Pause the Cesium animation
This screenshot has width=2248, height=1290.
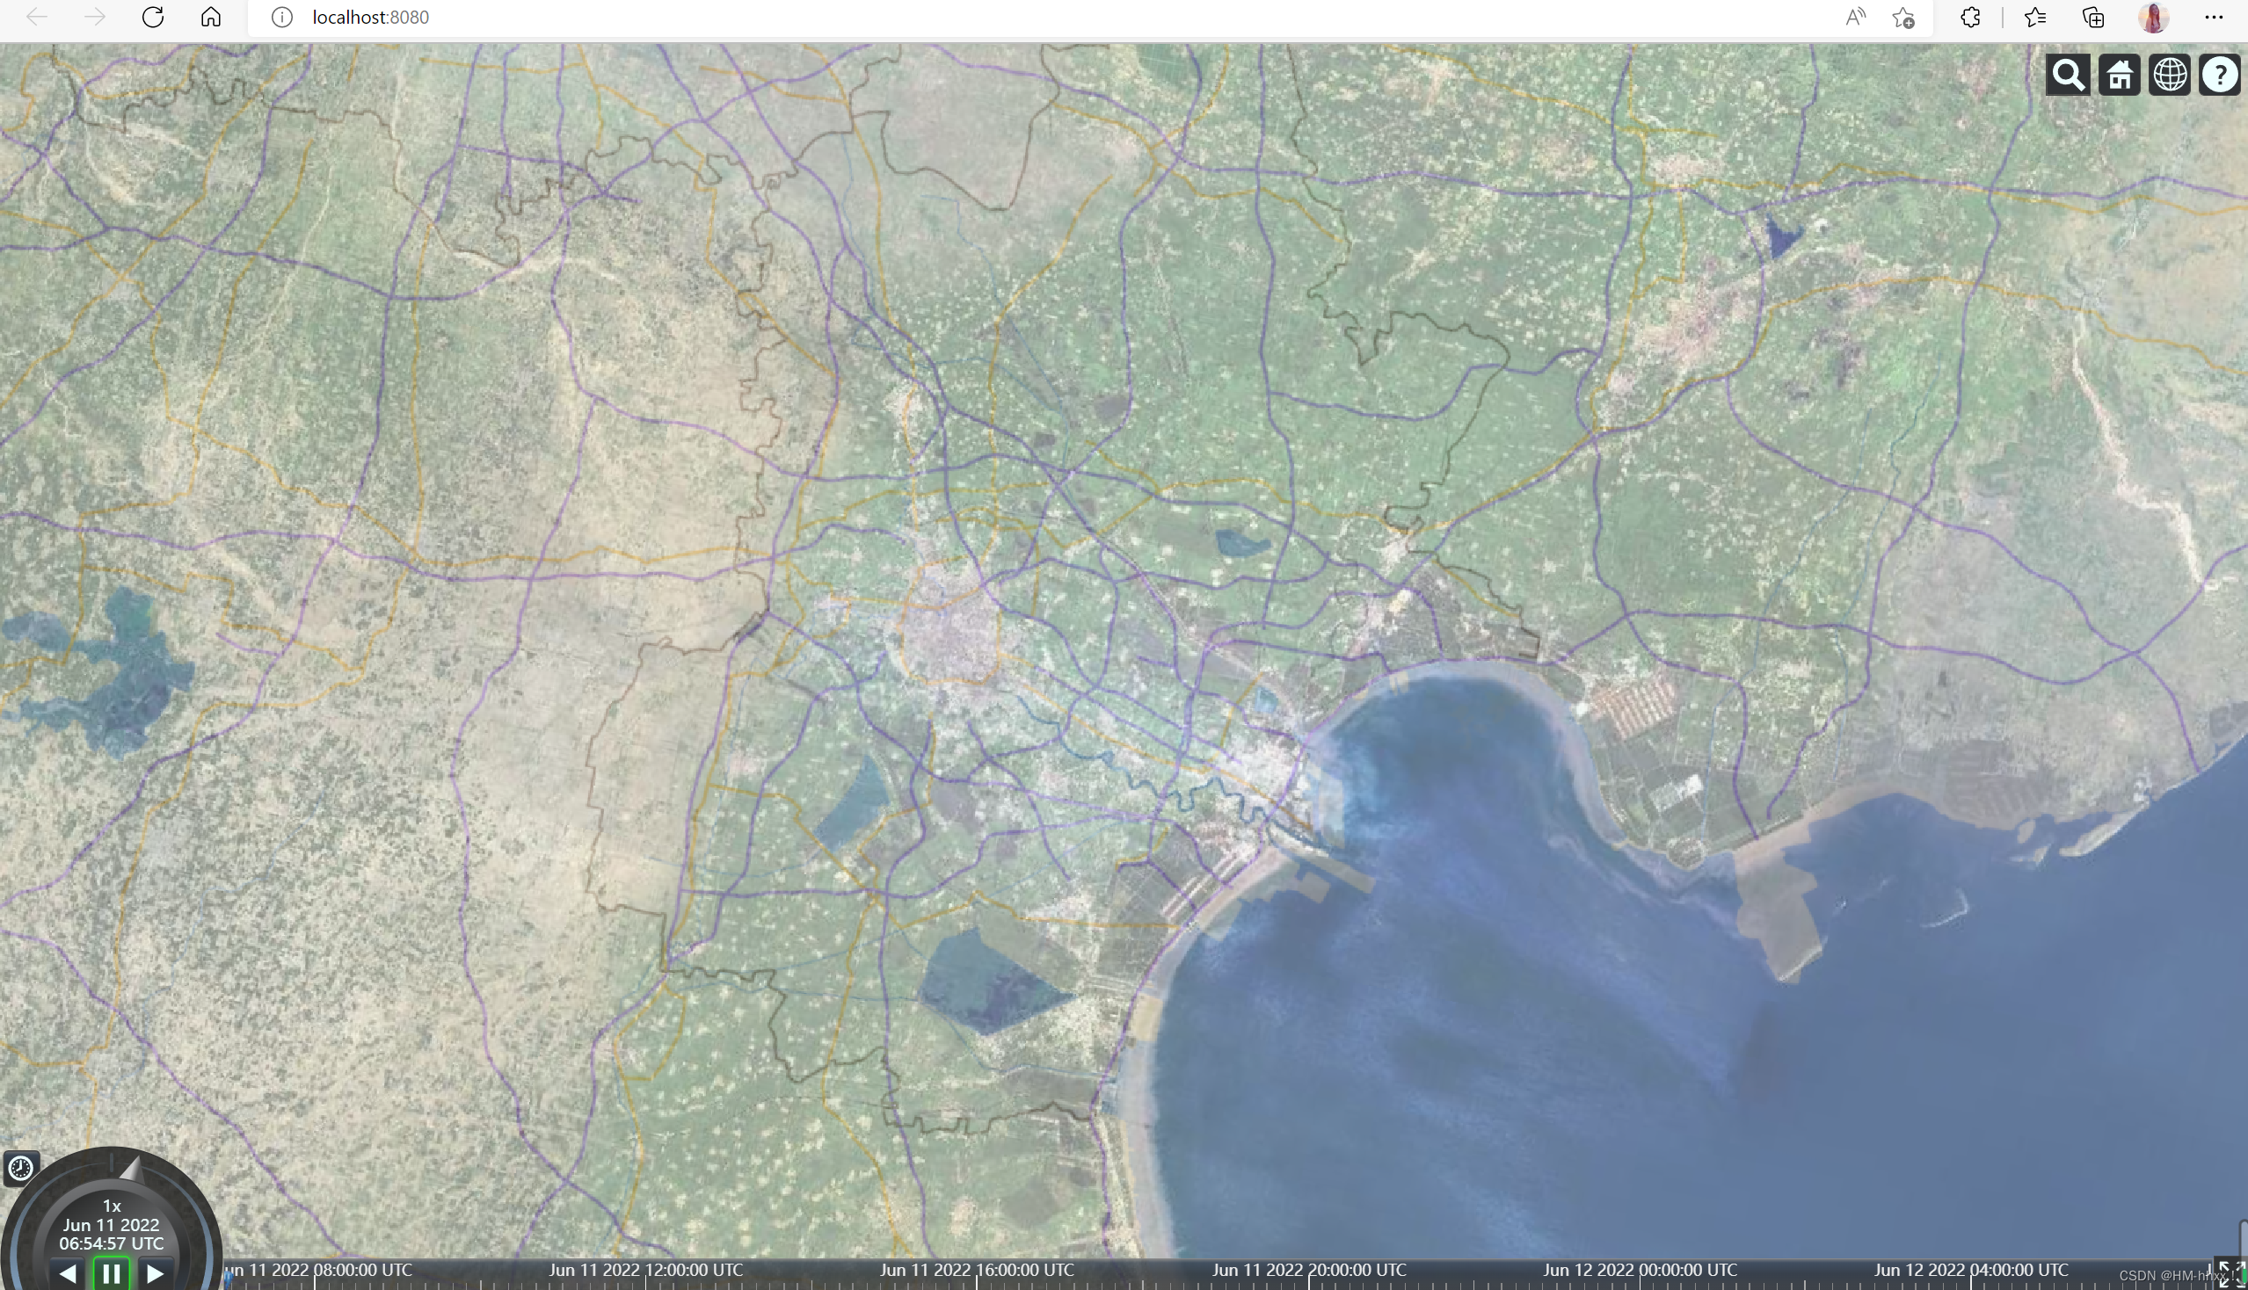[x=112, y=1274]
